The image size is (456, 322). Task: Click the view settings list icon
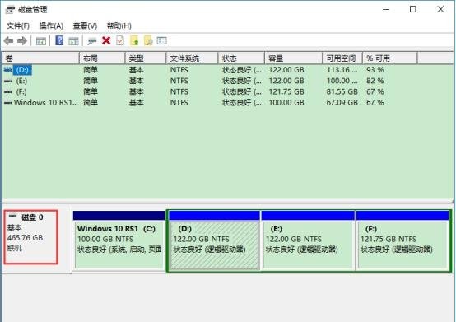(x=161, y=40)
